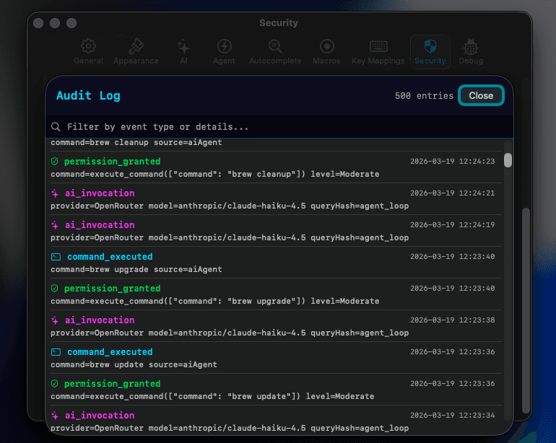Open the Debug tab
The height and width of the screenshot is (443, 556).
point(471,52)
